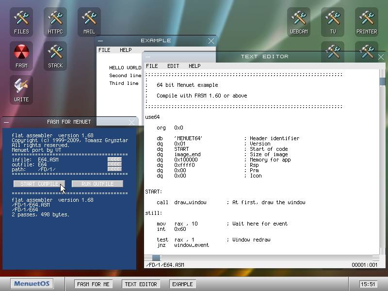Open the FILE menu in Example window
The image size is (388, 291).
point(104,50)
